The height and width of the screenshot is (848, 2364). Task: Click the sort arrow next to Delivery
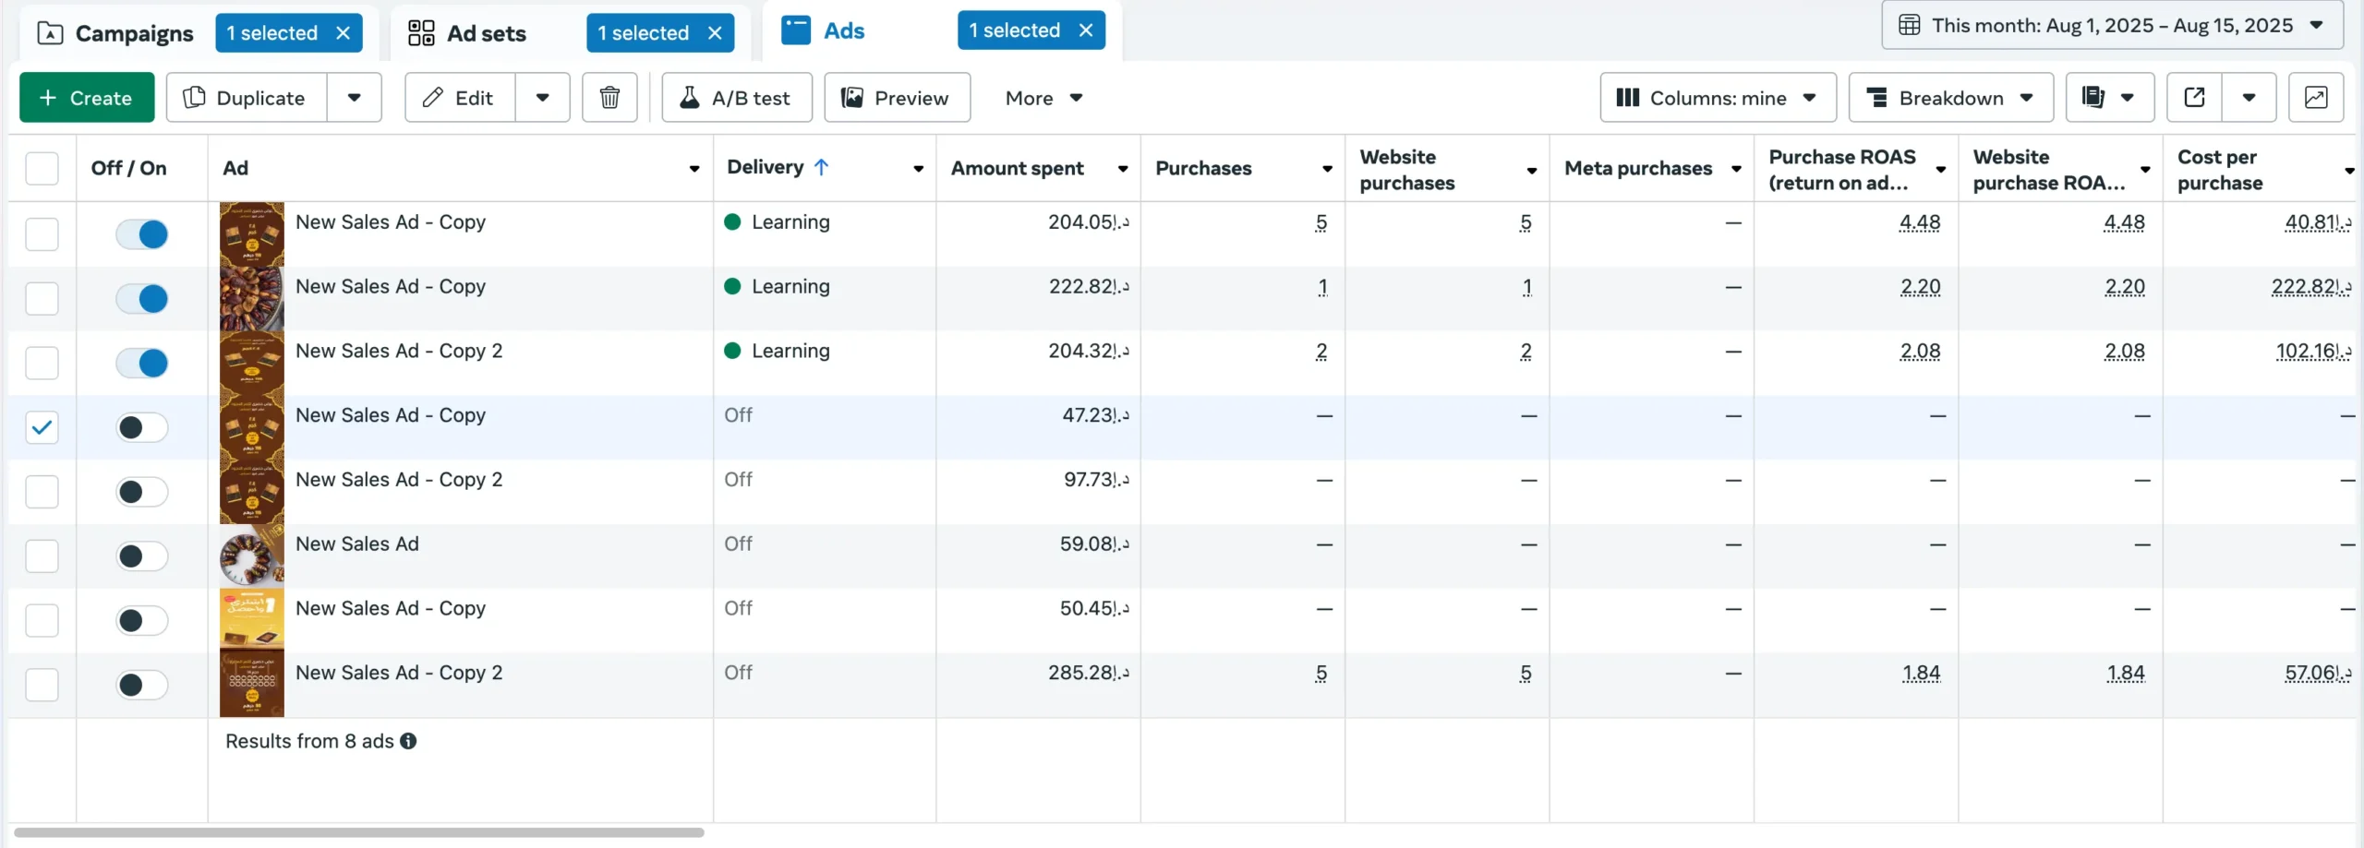pyautogui.click(x=822, y=167)
